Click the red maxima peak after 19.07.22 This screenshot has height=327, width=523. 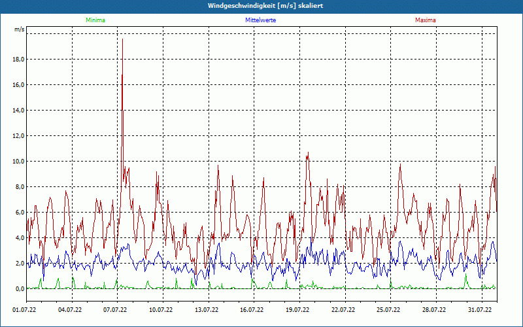(308, 153)
